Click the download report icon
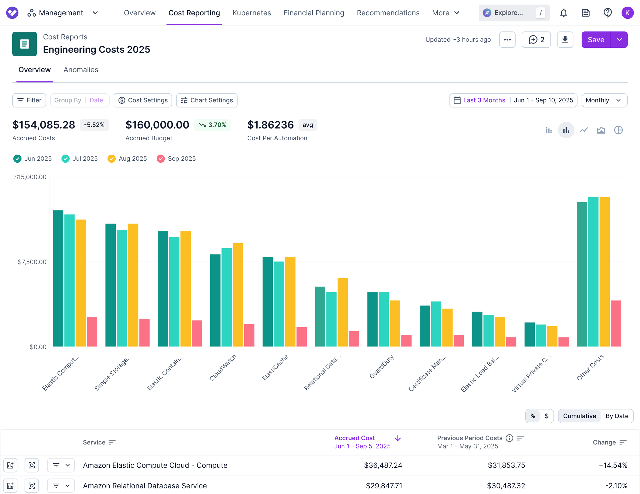640x494 pixels. (x=565, y=40)
